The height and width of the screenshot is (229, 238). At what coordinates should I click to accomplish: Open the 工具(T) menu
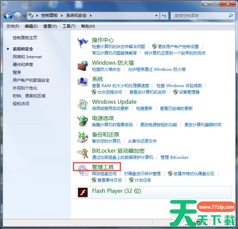point(69,27)
